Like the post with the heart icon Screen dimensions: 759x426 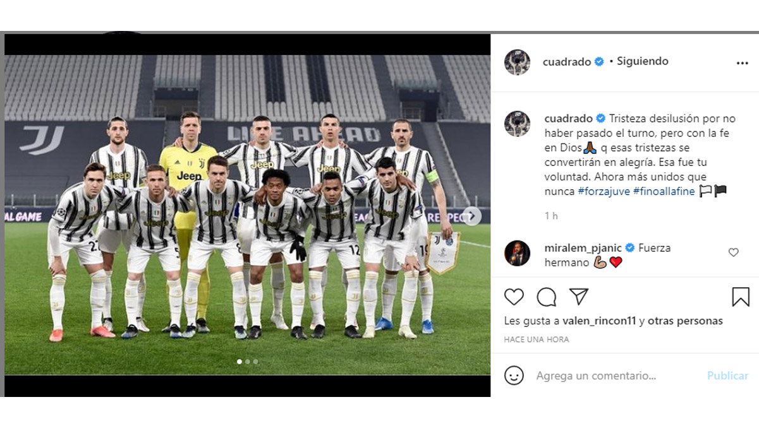coord(514,297)
